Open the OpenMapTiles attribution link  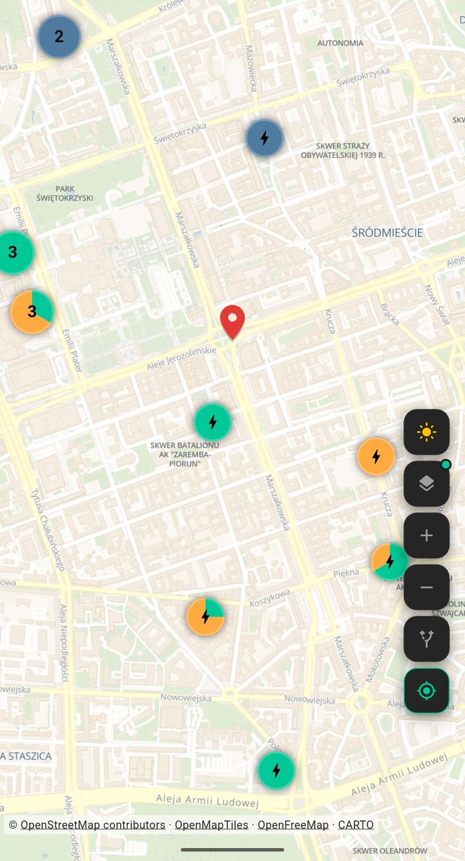[x=212, y=825]
